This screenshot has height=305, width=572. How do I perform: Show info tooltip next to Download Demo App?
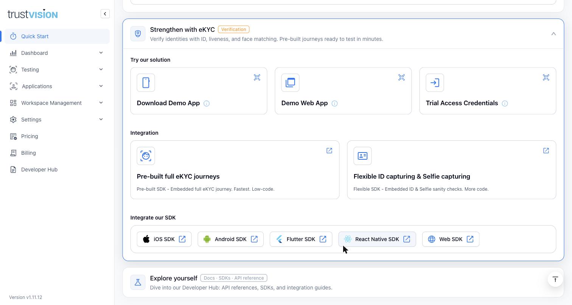point(207,103)
